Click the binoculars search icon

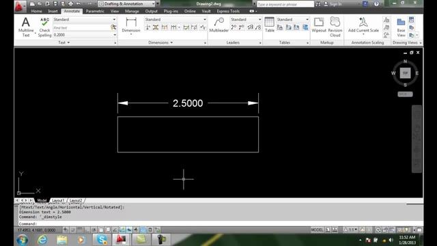(x=318, y=4)
